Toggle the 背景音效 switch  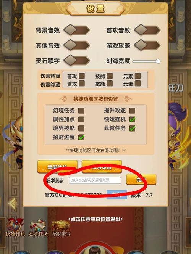point(77,30)
